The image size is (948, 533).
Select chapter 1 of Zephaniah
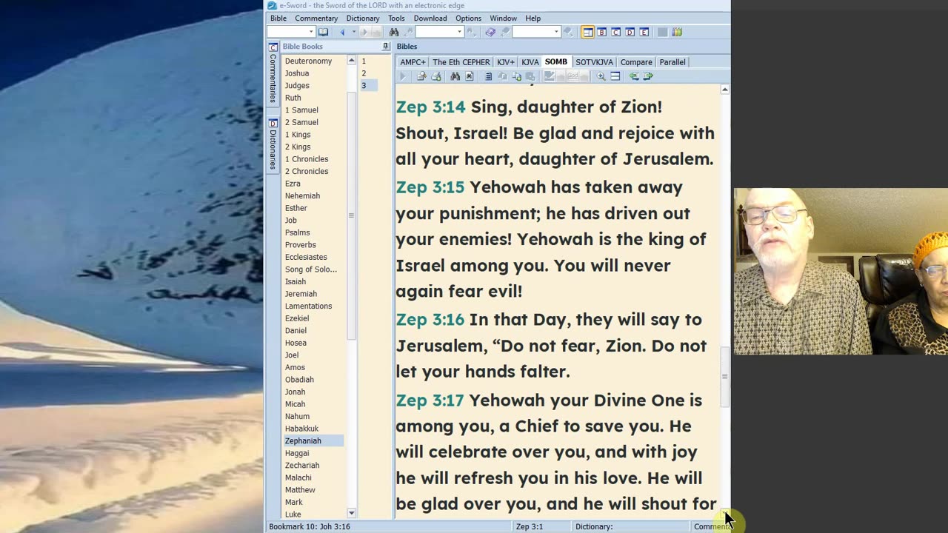364,61
